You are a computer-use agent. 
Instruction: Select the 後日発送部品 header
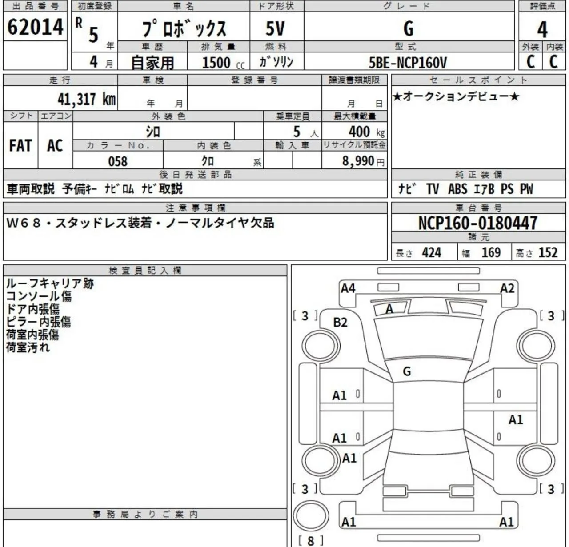pyautogui.click(x=196, y=174)
